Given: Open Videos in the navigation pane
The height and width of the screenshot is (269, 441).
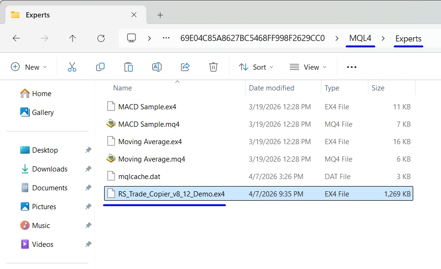Looking at the screenshot, I should tap(37, 244).
